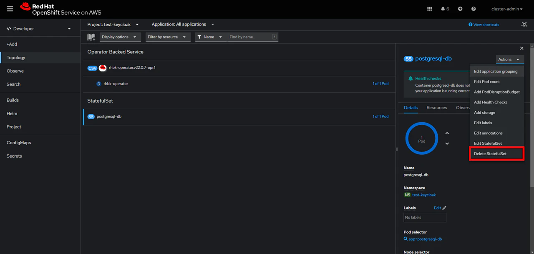Click the pencil icon beside Labels Edit
The height and width of the screenshot is (254, 534).
444,208
